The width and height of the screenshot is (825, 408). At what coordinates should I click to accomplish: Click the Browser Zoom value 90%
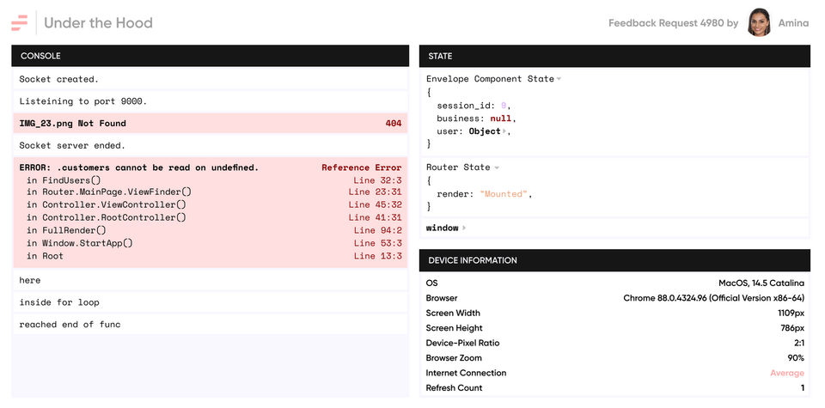796,358
